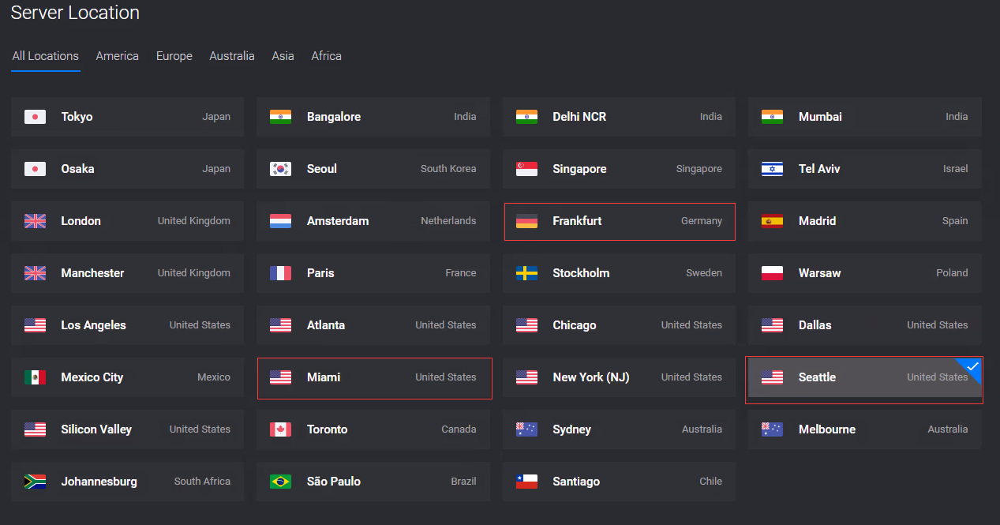Image resolution: width=1000 pixels, height=525 pixels.
Task: Select the Melbourne Australia location card
Action: pos(865,429)
